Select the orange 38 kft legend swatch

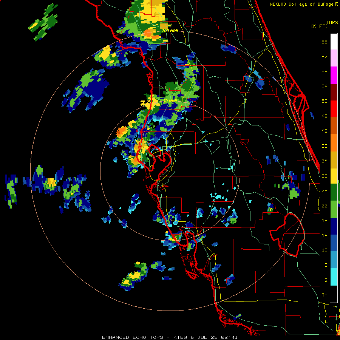[x=334, y=143]
